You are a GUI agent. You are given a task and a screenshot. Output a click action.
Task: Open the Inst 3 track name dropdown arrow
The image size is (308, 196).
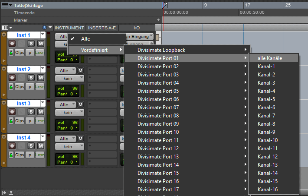click(x=43, y=103)
